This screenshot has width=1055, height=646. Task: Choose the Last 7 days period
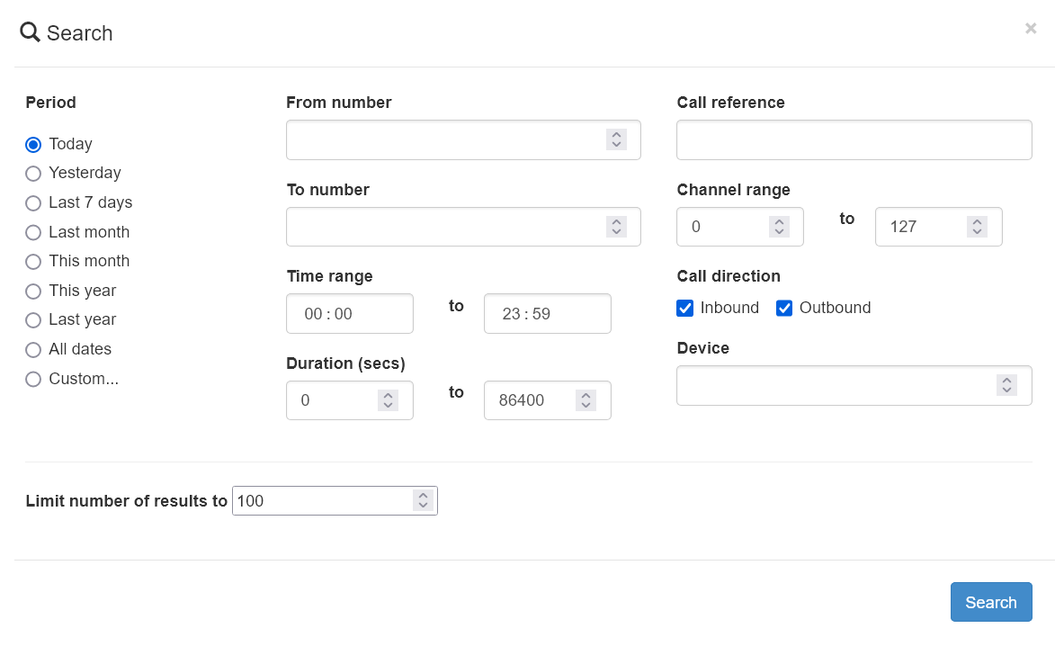tap(33, 203)
